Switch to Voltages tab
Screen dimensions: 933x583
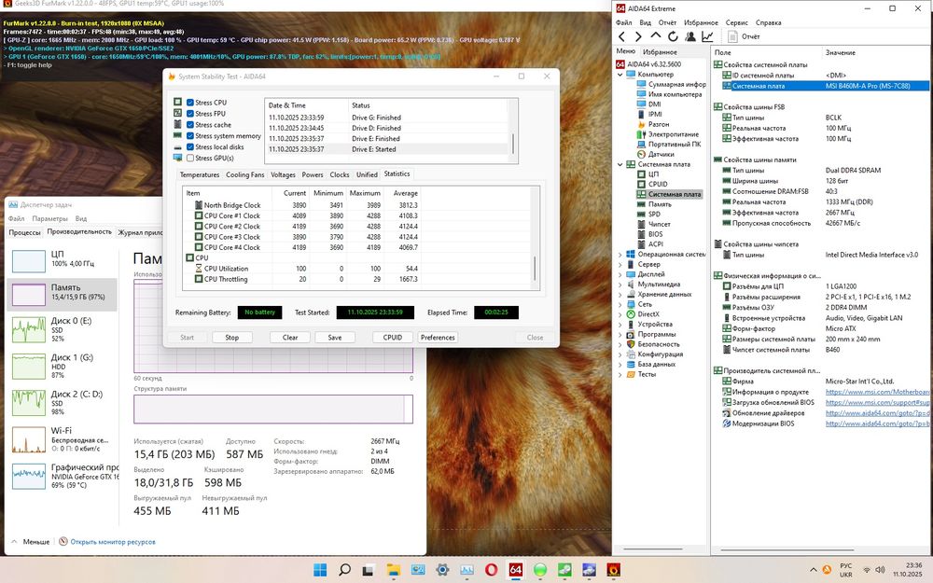tap(283, 175)
